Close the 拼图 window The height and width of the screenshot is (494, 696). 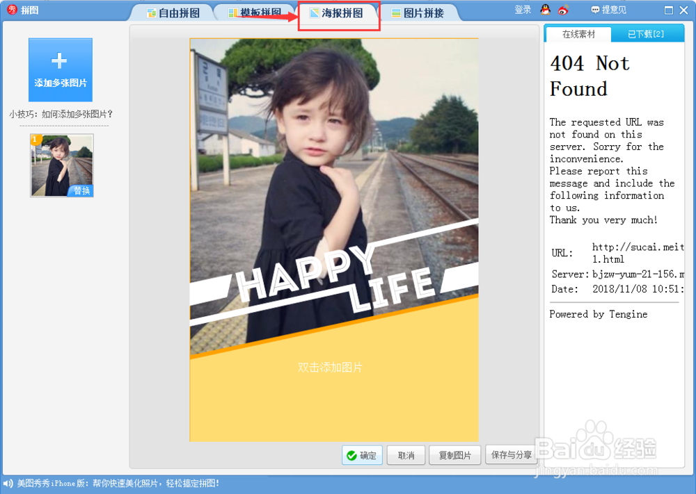tap(684, 10)
